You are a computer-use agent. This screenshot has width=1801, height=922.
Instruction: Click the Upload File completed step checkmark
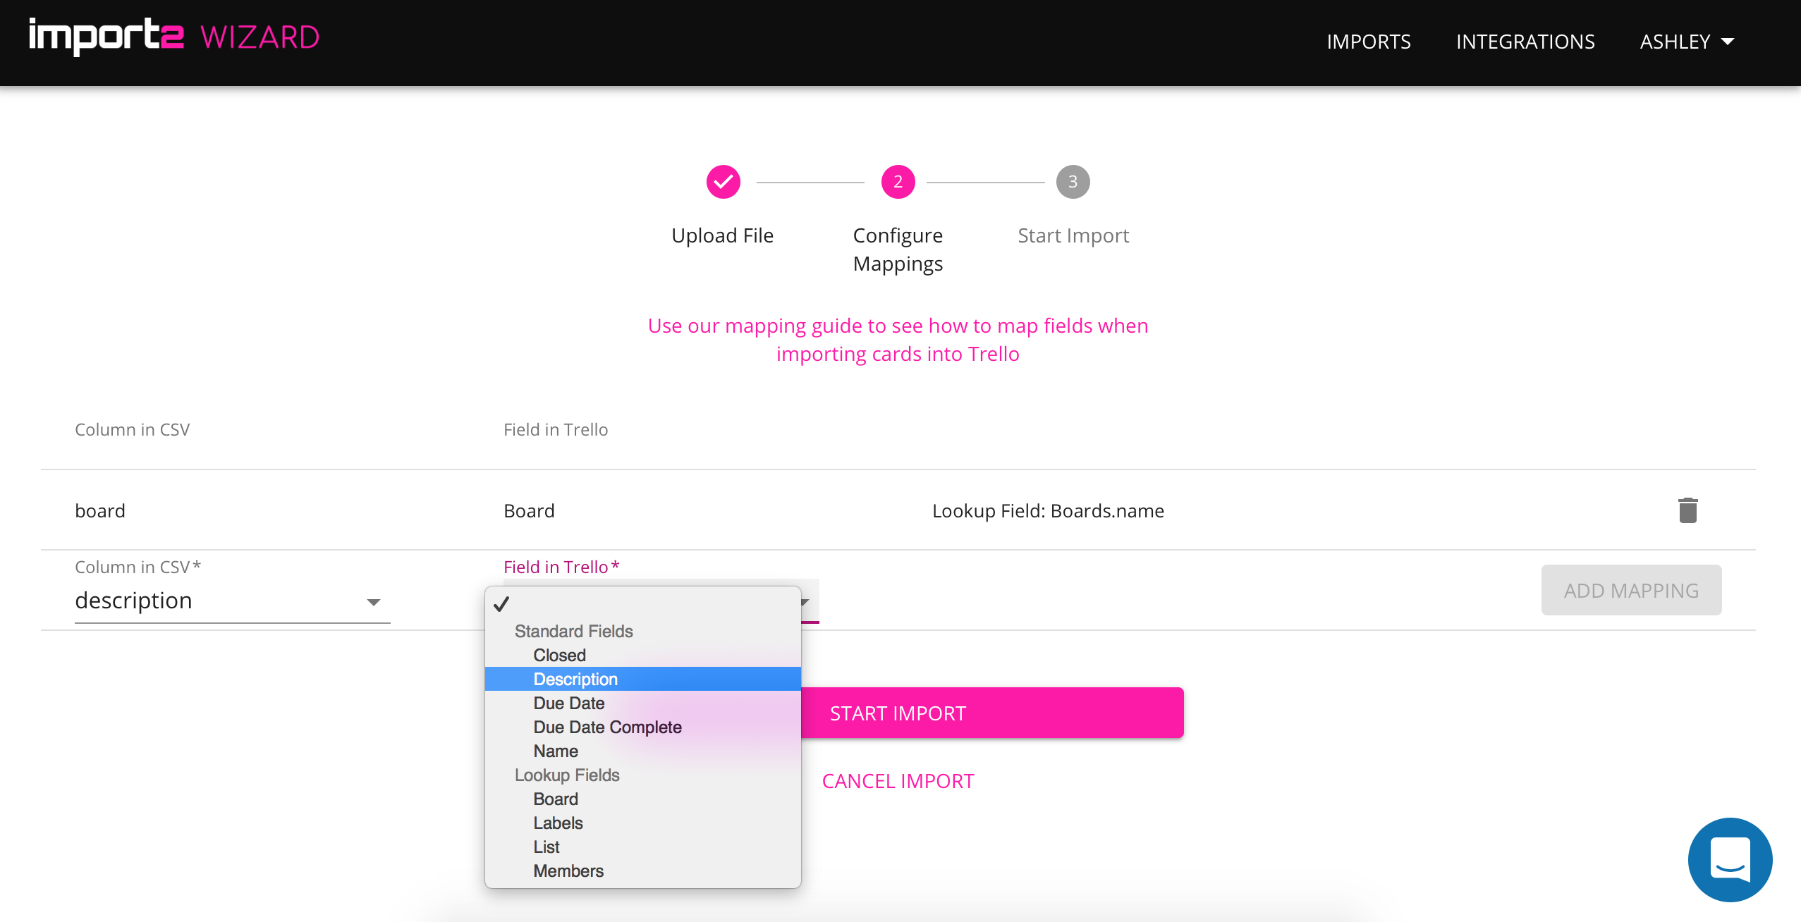pyautogui.click(x=723, y=182)
